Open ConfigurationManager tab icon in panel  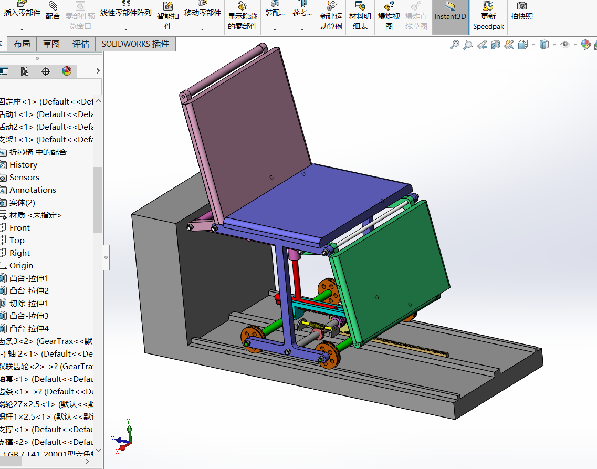pyautogui.click(x=24, y=71)
